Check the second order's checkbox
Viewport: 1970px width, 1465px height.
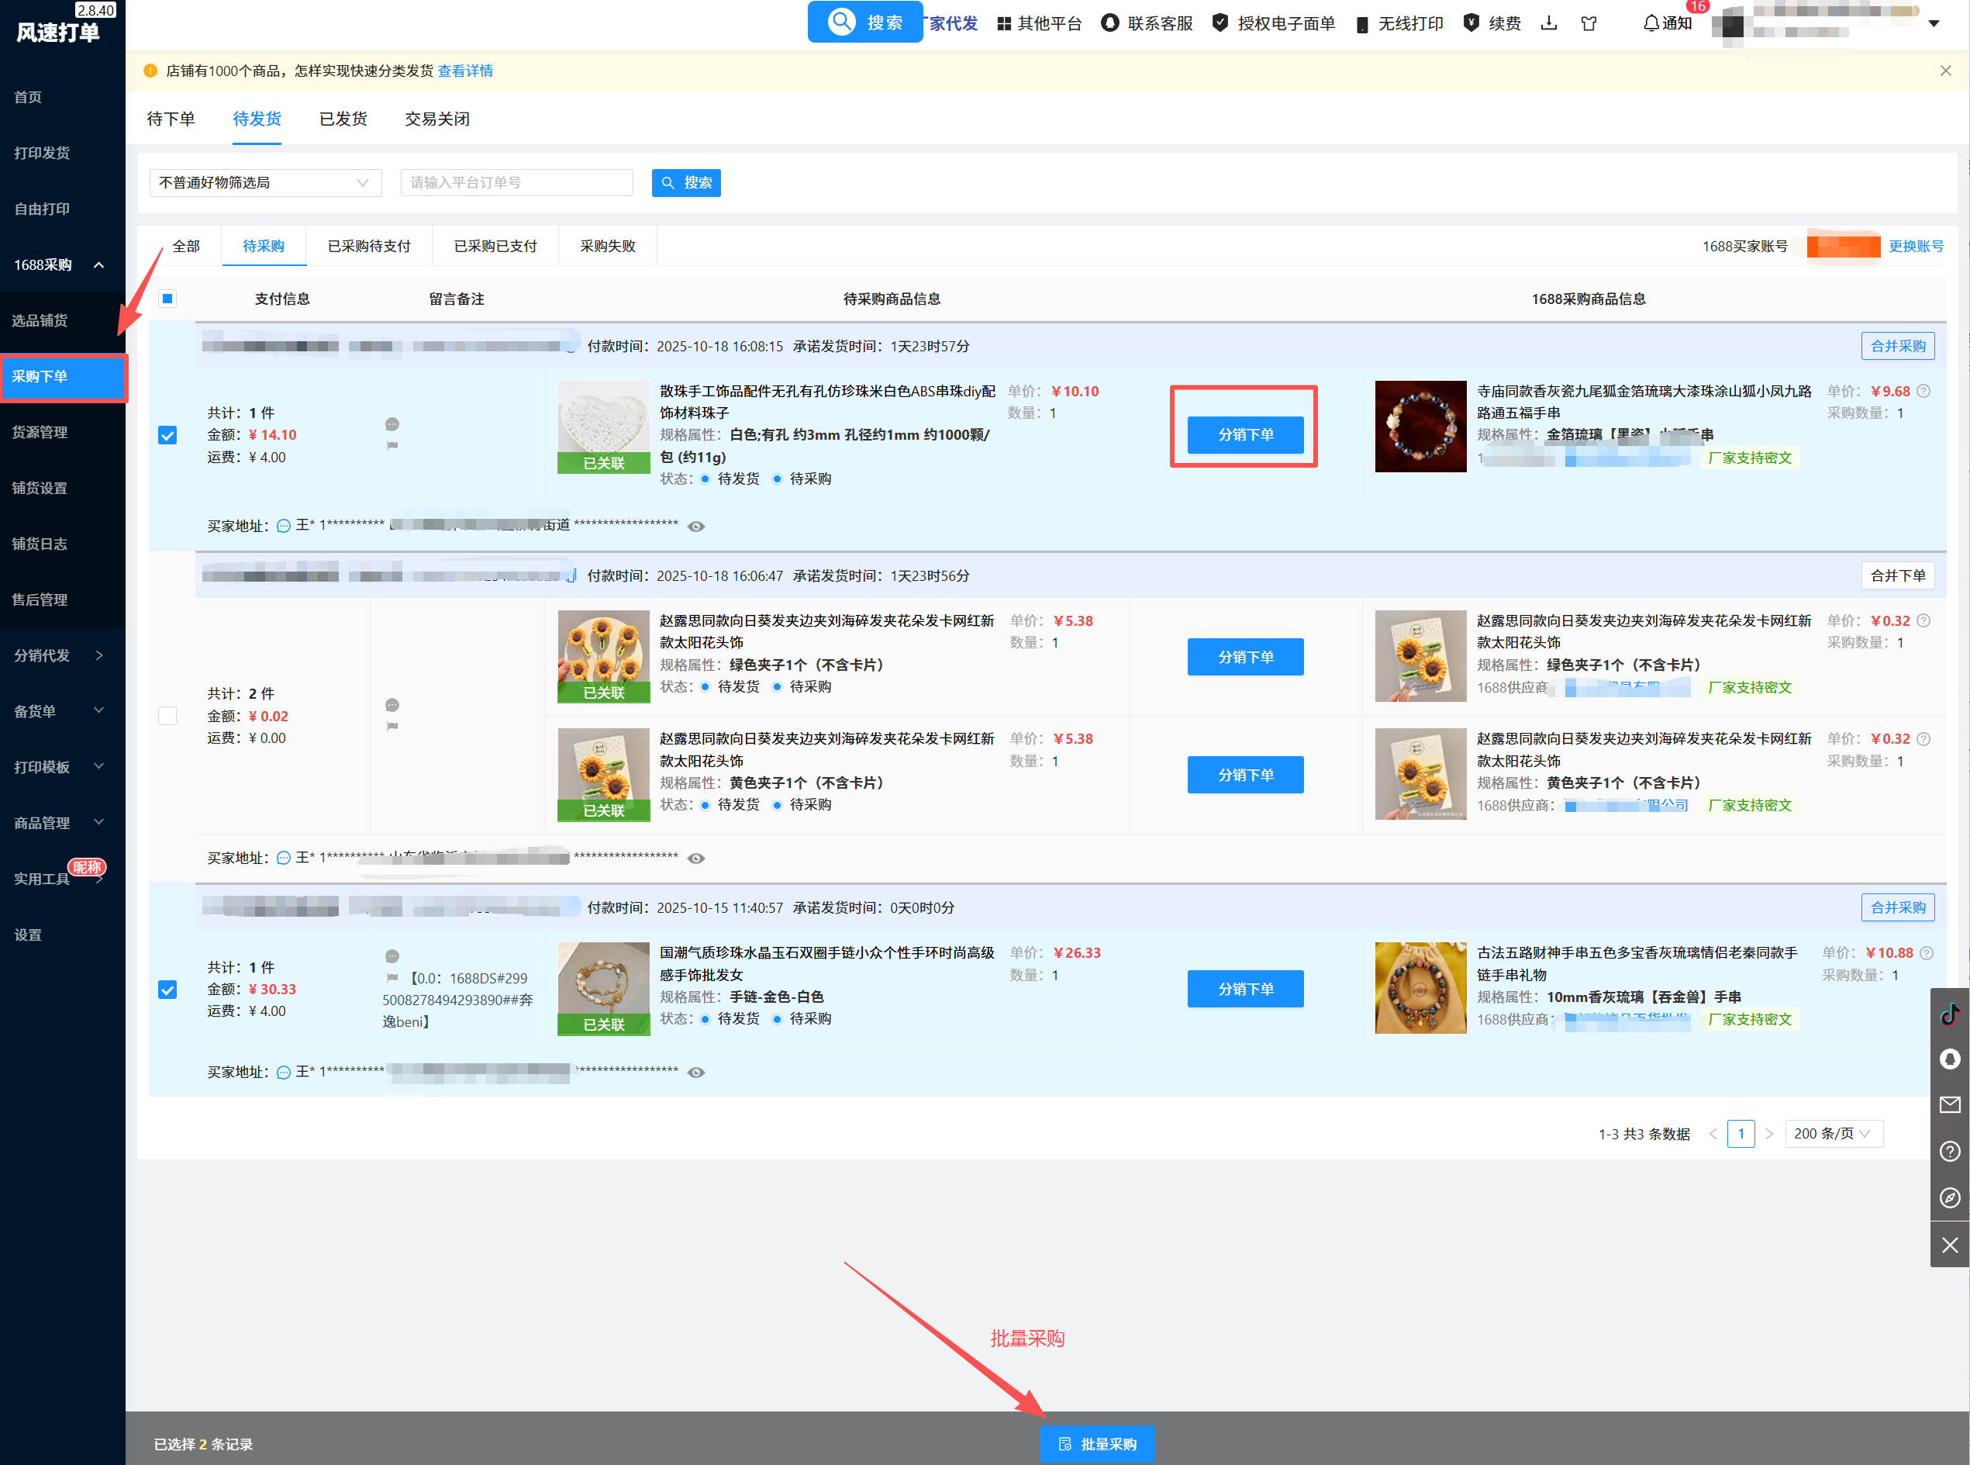167,716
